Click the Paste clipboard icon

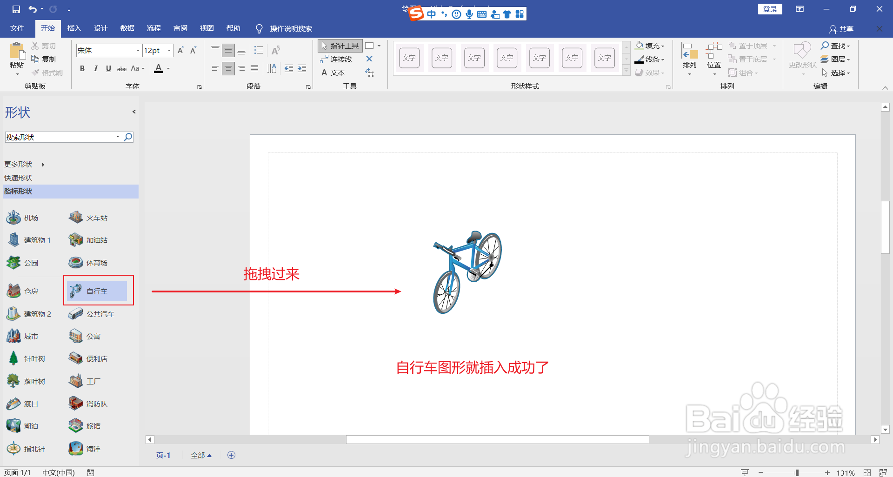17,50
